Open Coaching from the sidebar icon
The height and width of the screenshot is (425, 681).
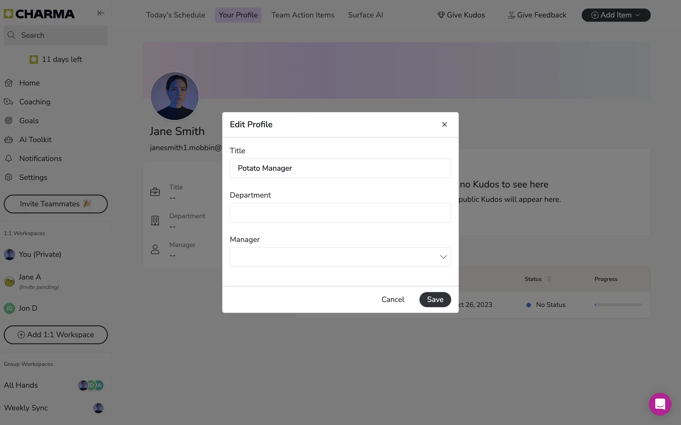tap(9, 102)
